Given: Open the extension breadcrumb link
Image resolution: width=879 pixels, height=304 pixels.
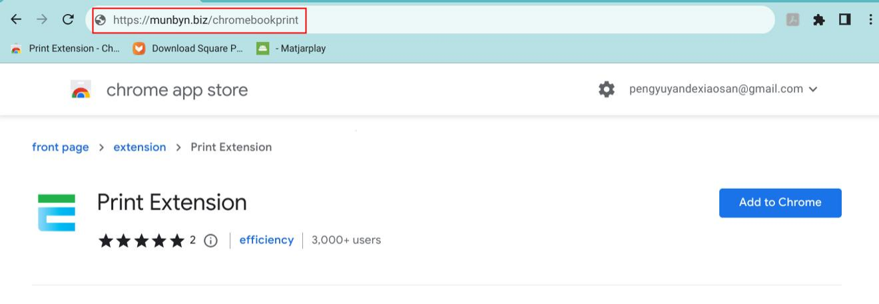Looking at the screenshot, I should pos(140,147).
